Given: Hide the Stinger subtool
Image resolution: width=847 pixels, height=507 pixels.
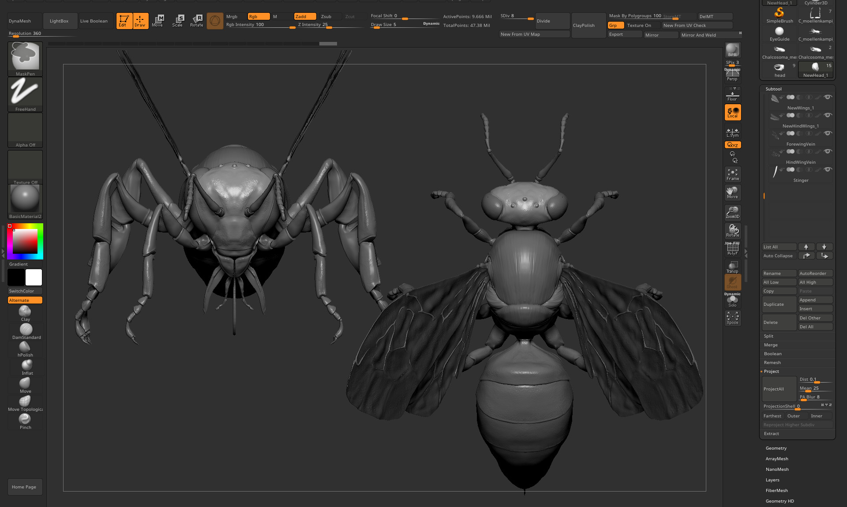Looking at the screenshot, I should point(828,169).
